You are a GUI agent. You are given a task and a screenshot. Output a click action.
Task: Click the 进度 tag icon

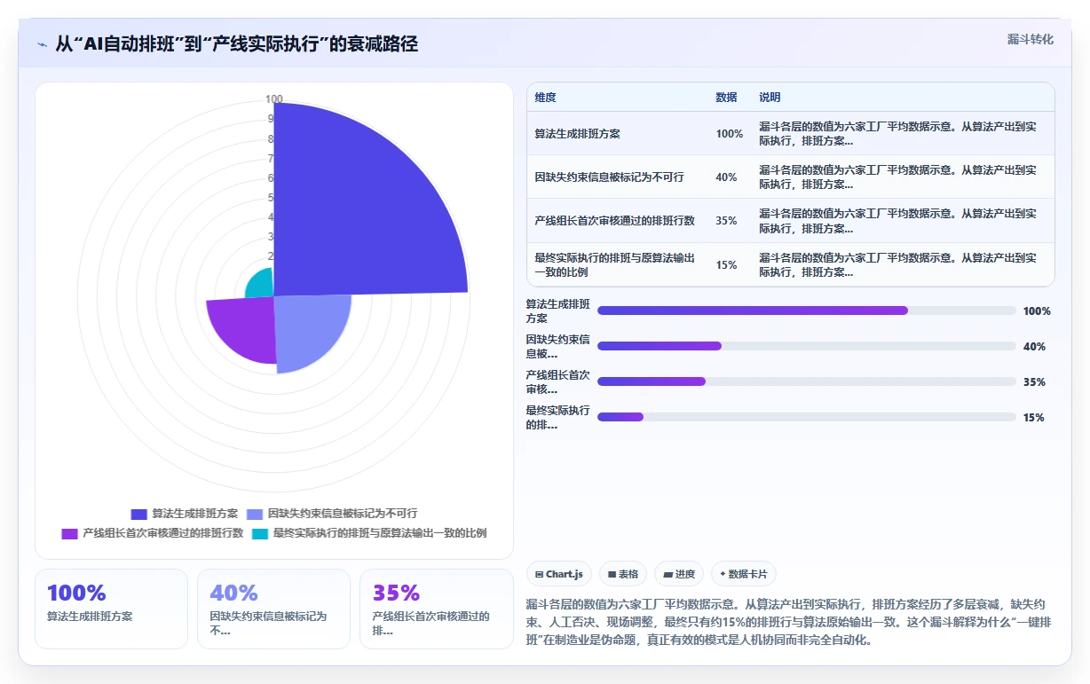pos(667,574)
